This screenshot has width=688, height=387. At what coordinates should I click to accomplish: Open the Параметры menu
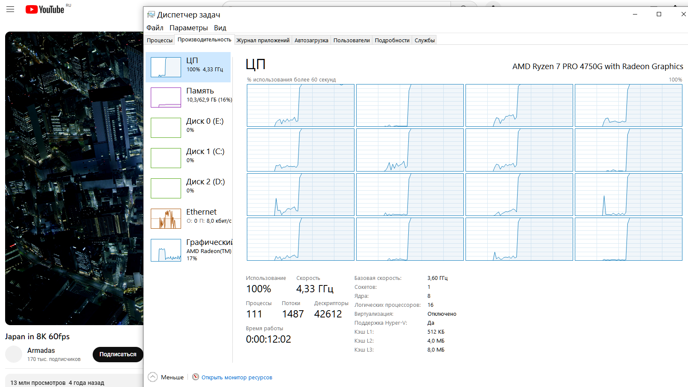coord(189,28)
